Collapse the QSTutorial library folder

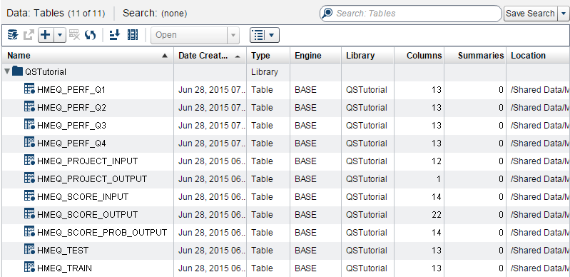(8, 71)
